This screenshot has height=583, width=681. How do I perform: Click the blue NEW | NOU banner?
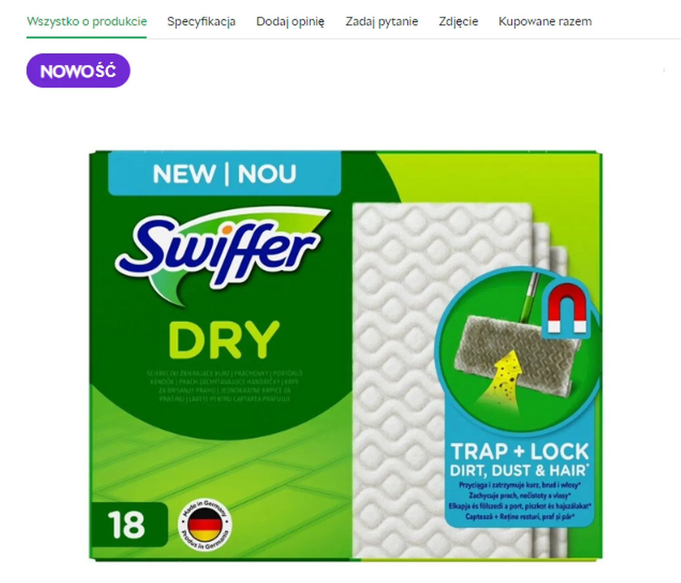pyautogui.click(x=224, y=174)
